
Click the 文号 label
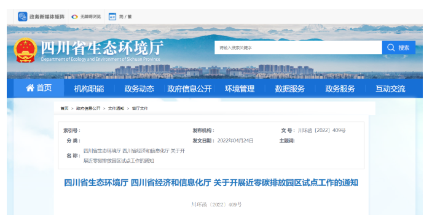[x=288, y=130]
